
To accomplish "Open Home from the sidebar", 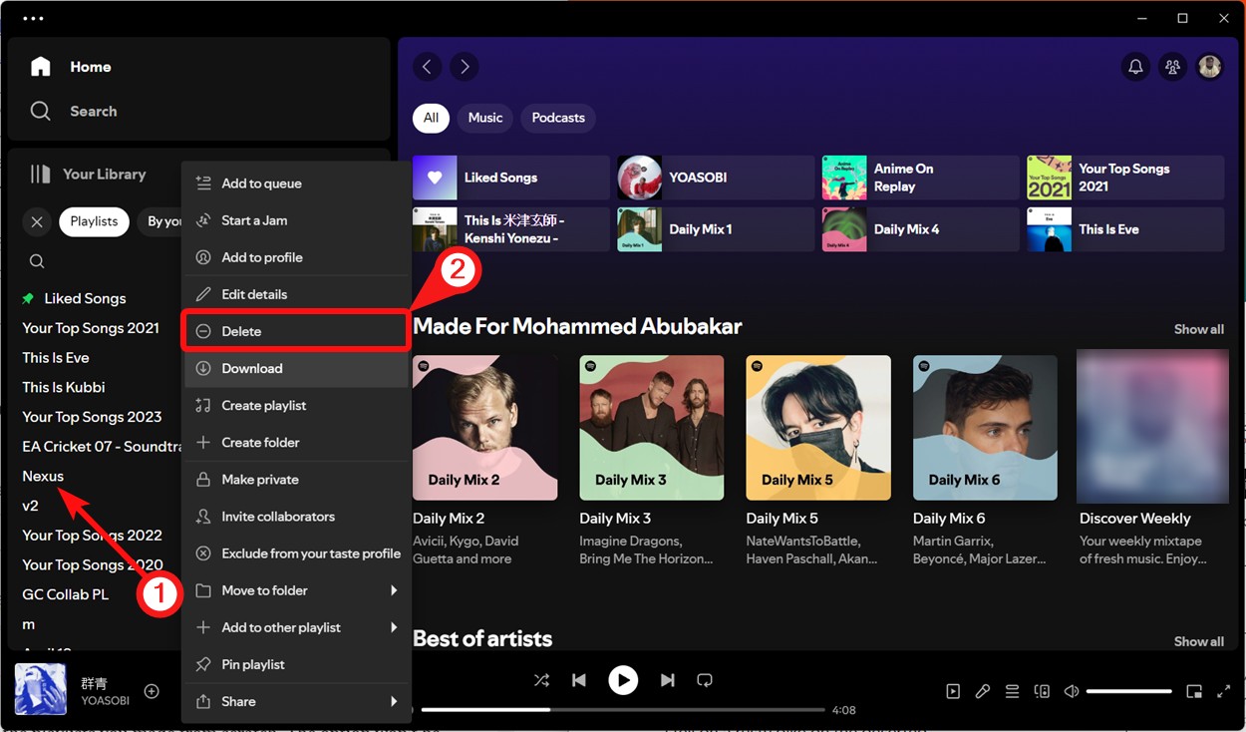I will click(x=74, y=66).
